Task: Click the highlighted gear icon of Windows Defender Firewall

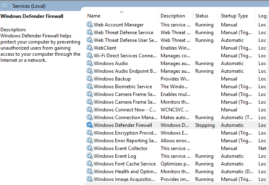Action: [x=90, y=125]
